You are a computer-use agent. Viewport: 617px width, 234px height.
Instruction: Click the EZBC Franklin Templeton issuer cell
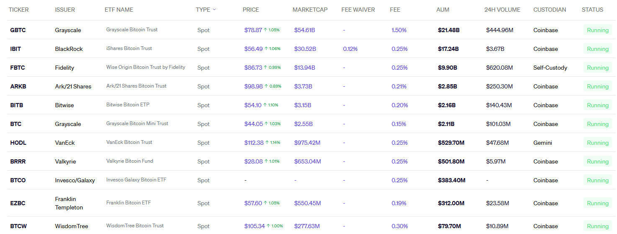tap(69, 203)
